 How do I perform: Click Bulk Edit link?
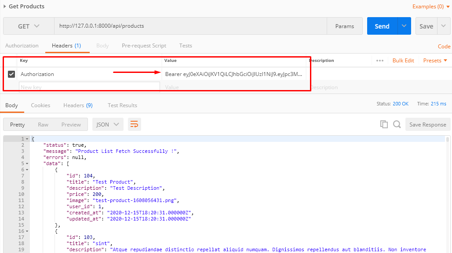pyautogui.click(x=403, y=61)
